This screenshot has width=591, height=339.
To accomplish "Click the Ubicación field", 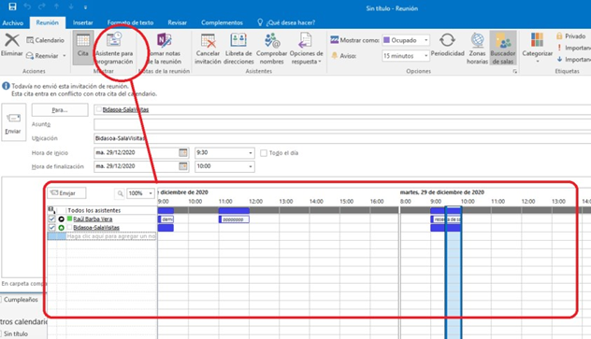I will coord(342,138).
